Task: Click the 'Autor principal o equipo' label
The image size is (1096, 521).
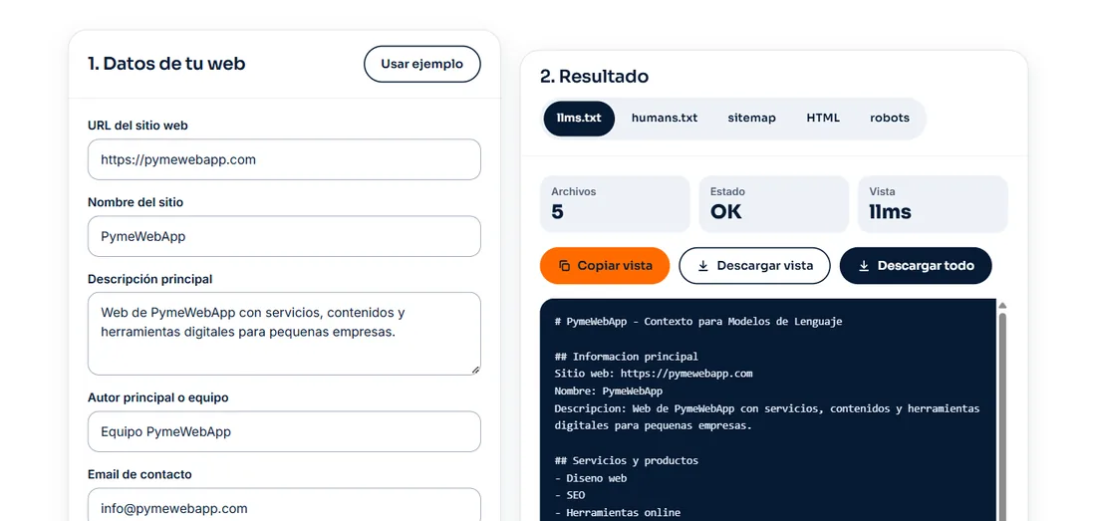Action: tap(158, 397)
